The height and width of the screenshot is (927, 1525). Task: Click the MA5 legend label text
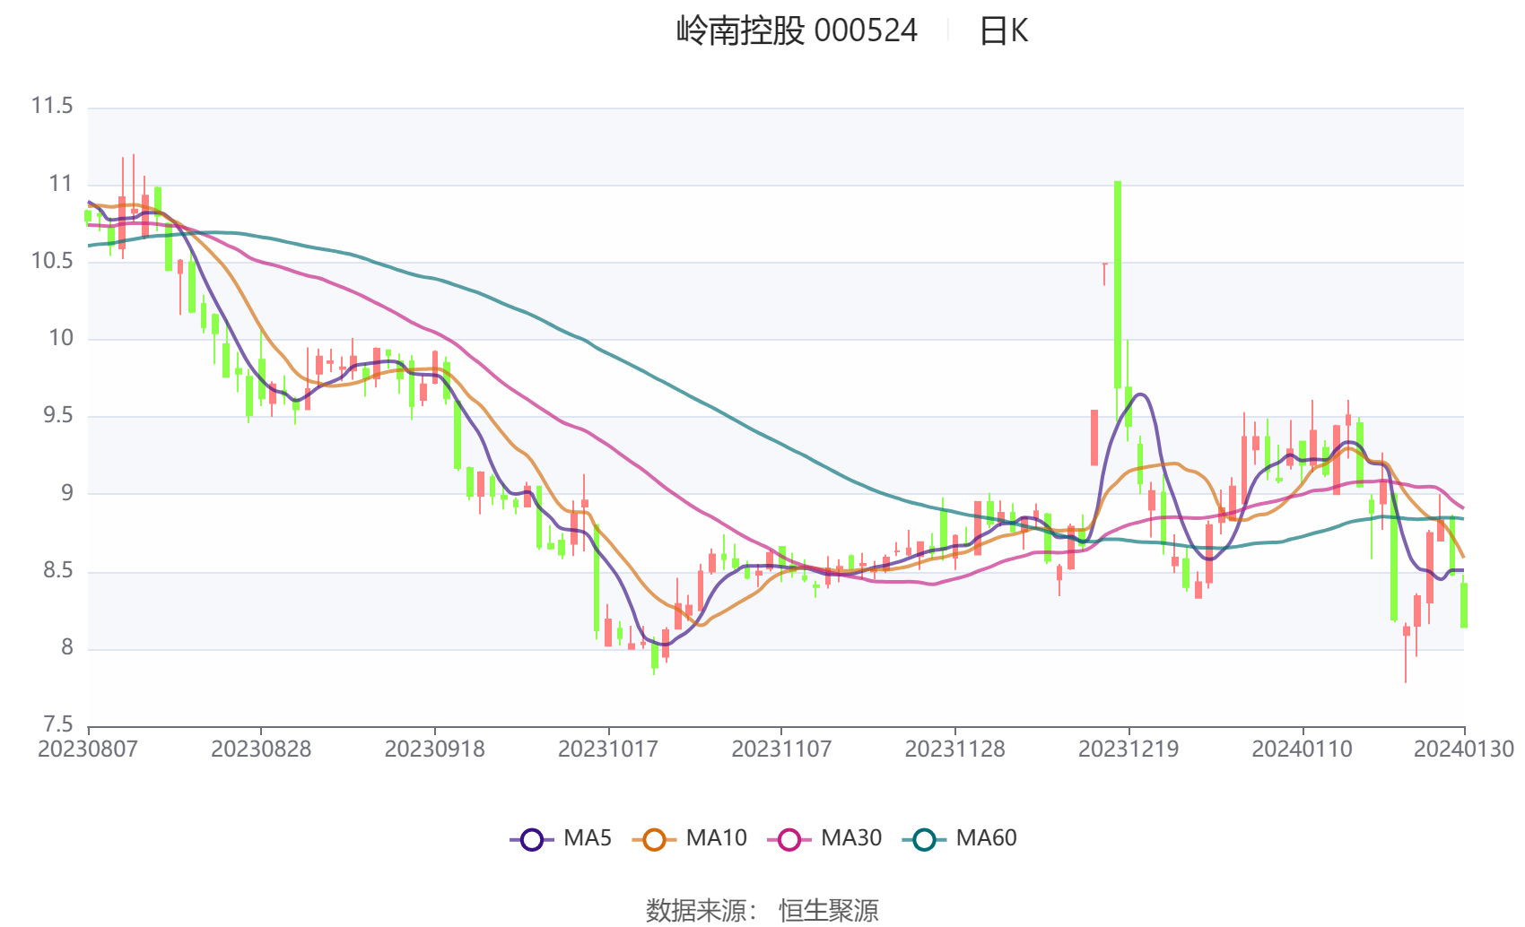[588, 838]
